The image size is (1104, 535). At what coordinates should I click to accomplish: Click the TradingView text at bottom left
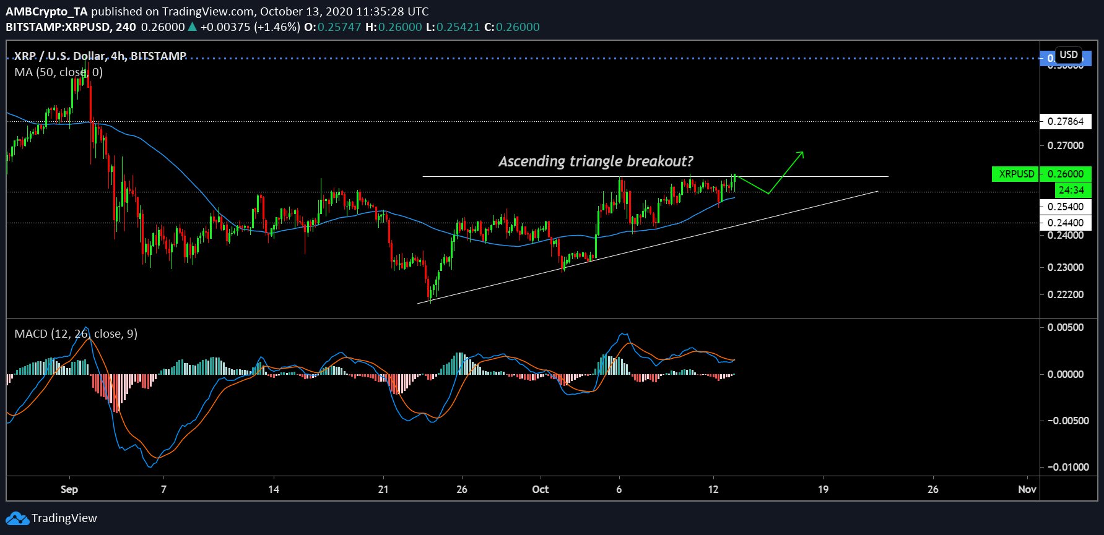[x=64, y=518]
